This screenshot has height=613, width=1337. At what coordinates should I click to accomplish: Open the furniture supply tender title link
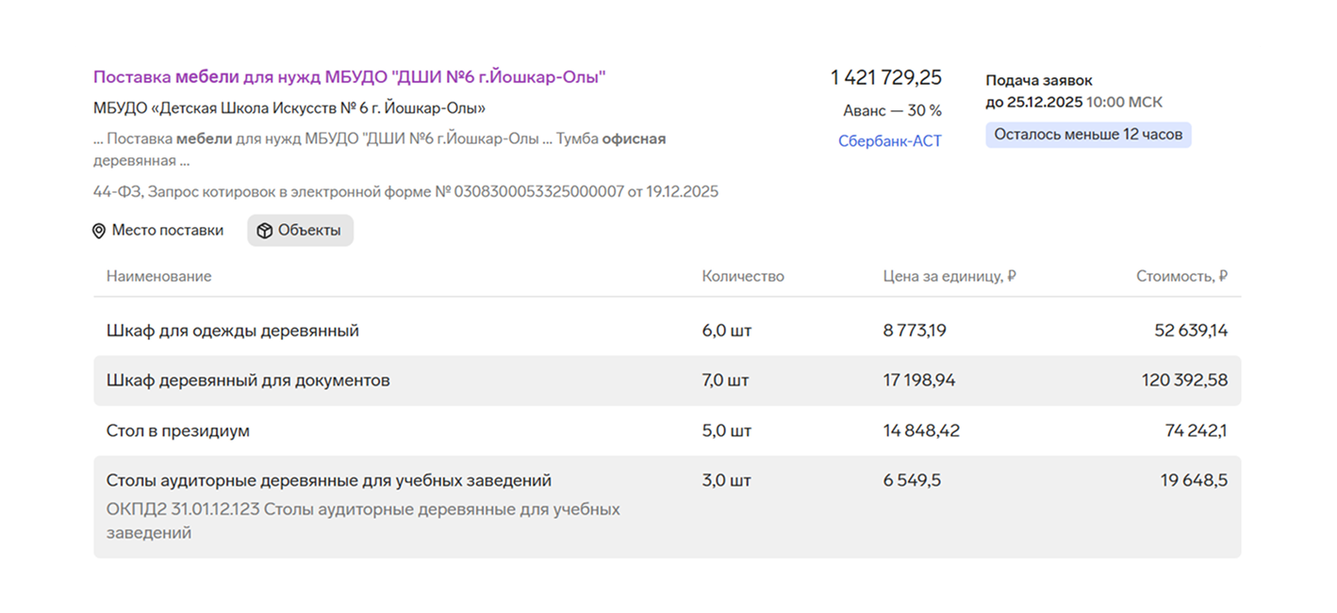(x=349, y=77)
